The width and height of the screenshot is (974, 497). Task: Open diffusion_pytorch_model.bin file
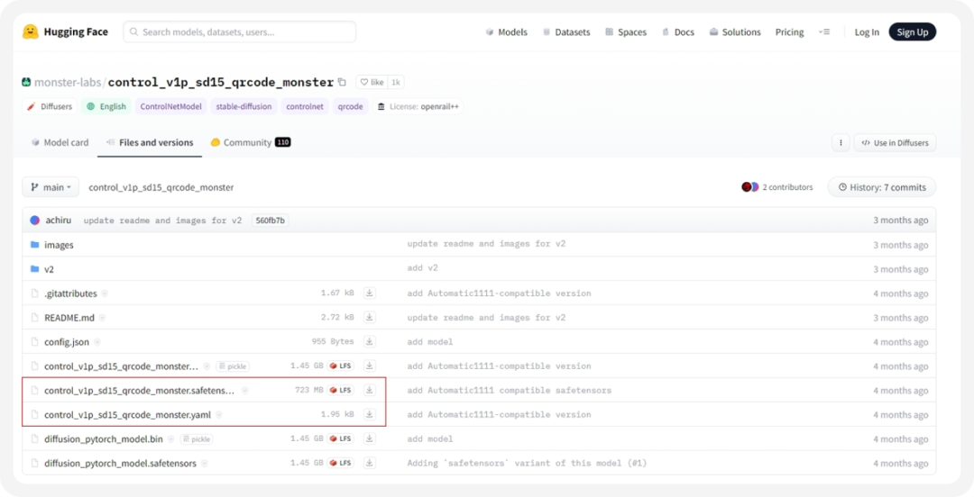[x=103, y=439]
